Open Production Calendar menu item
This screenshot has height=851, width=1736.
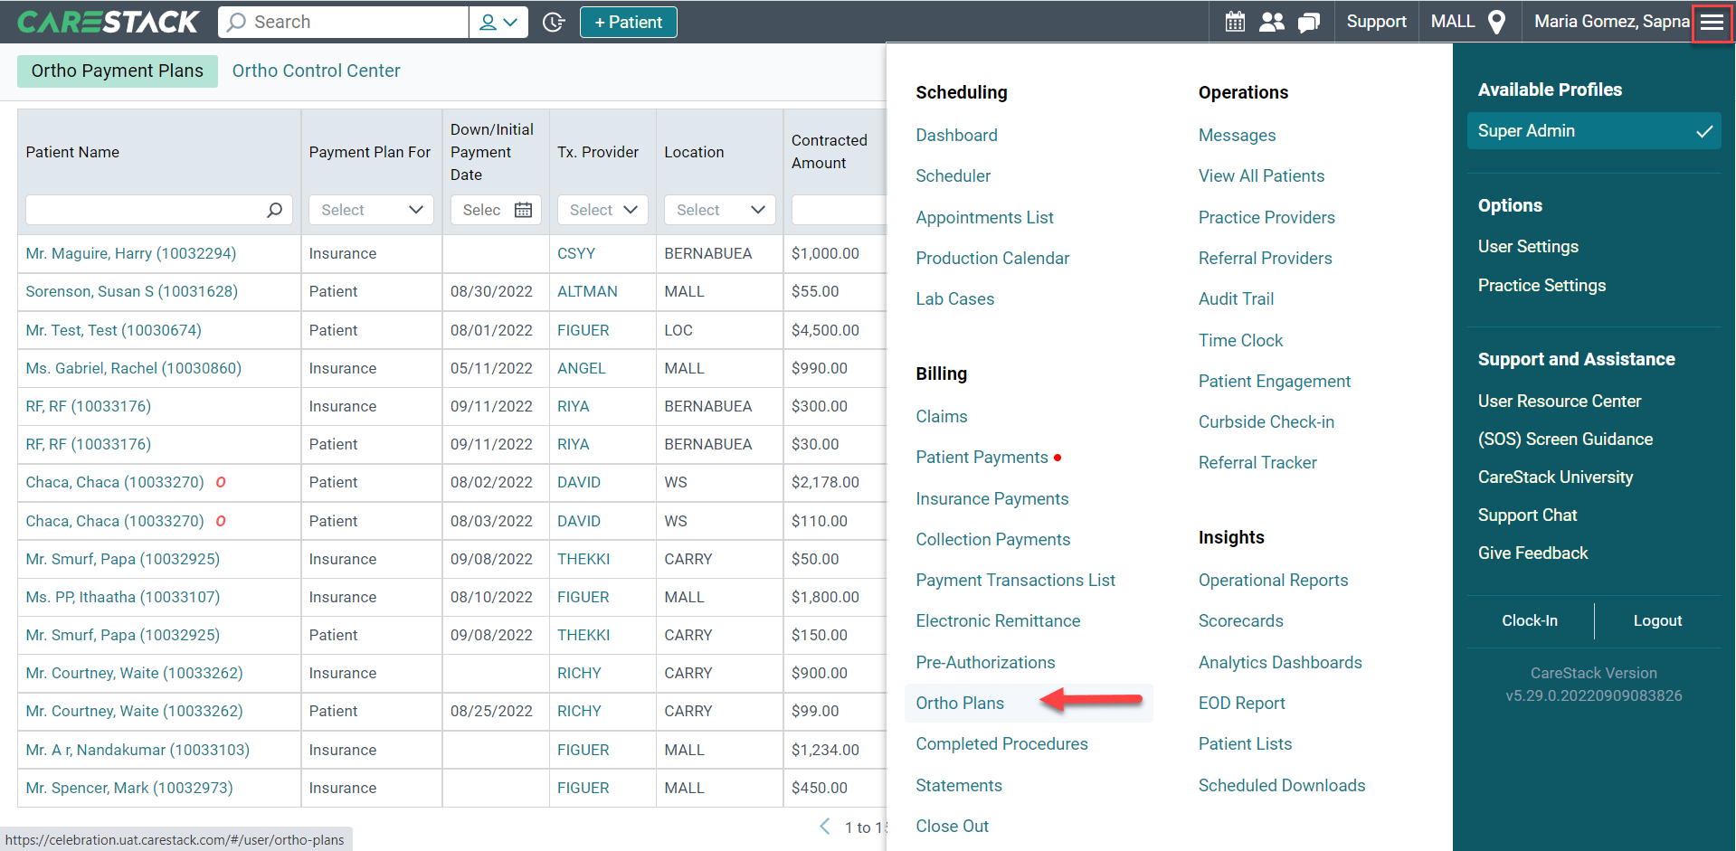(x=992, y=258)
